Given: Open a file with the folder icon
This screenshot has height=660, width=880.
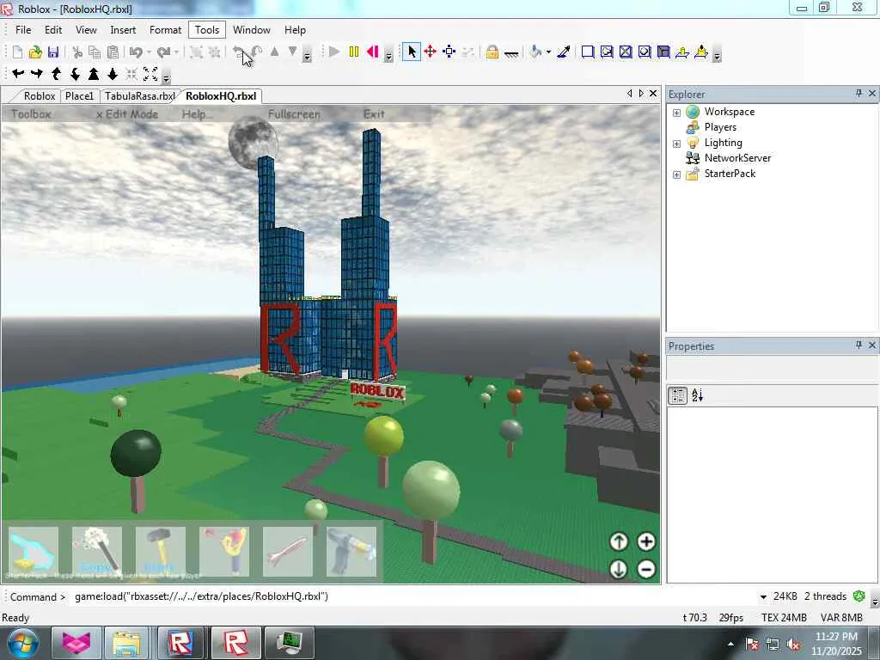Looking at the screenshot, I should coord(35,52).
